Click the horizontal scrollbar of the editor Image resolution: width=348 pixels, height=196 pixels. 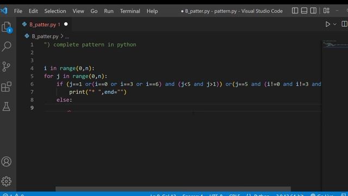173,189
